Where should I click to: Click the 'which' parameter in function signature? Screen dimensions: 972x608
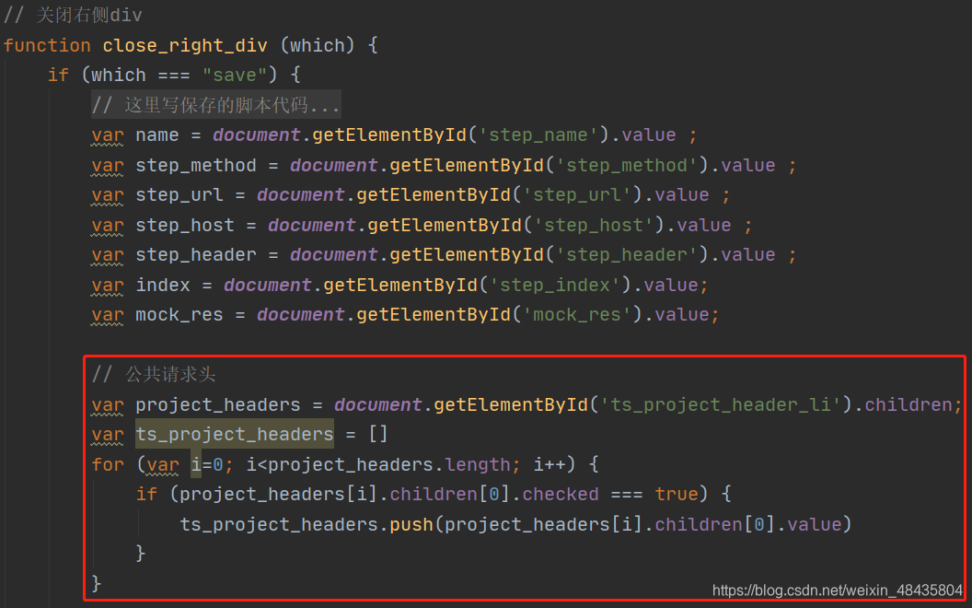click(318, 45)
